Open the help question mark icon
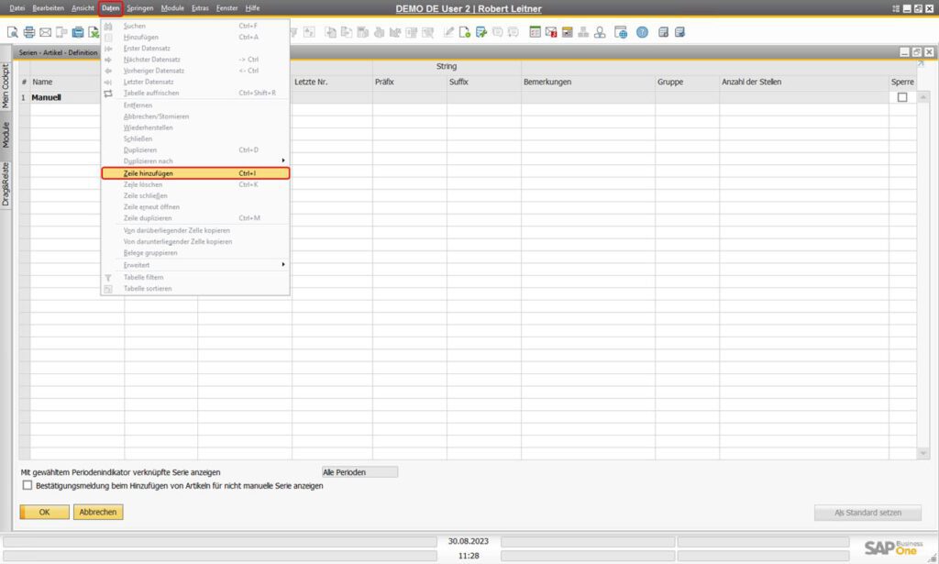Image resolution: width=939 pixels, height=564 pixels. pos(642,32)
